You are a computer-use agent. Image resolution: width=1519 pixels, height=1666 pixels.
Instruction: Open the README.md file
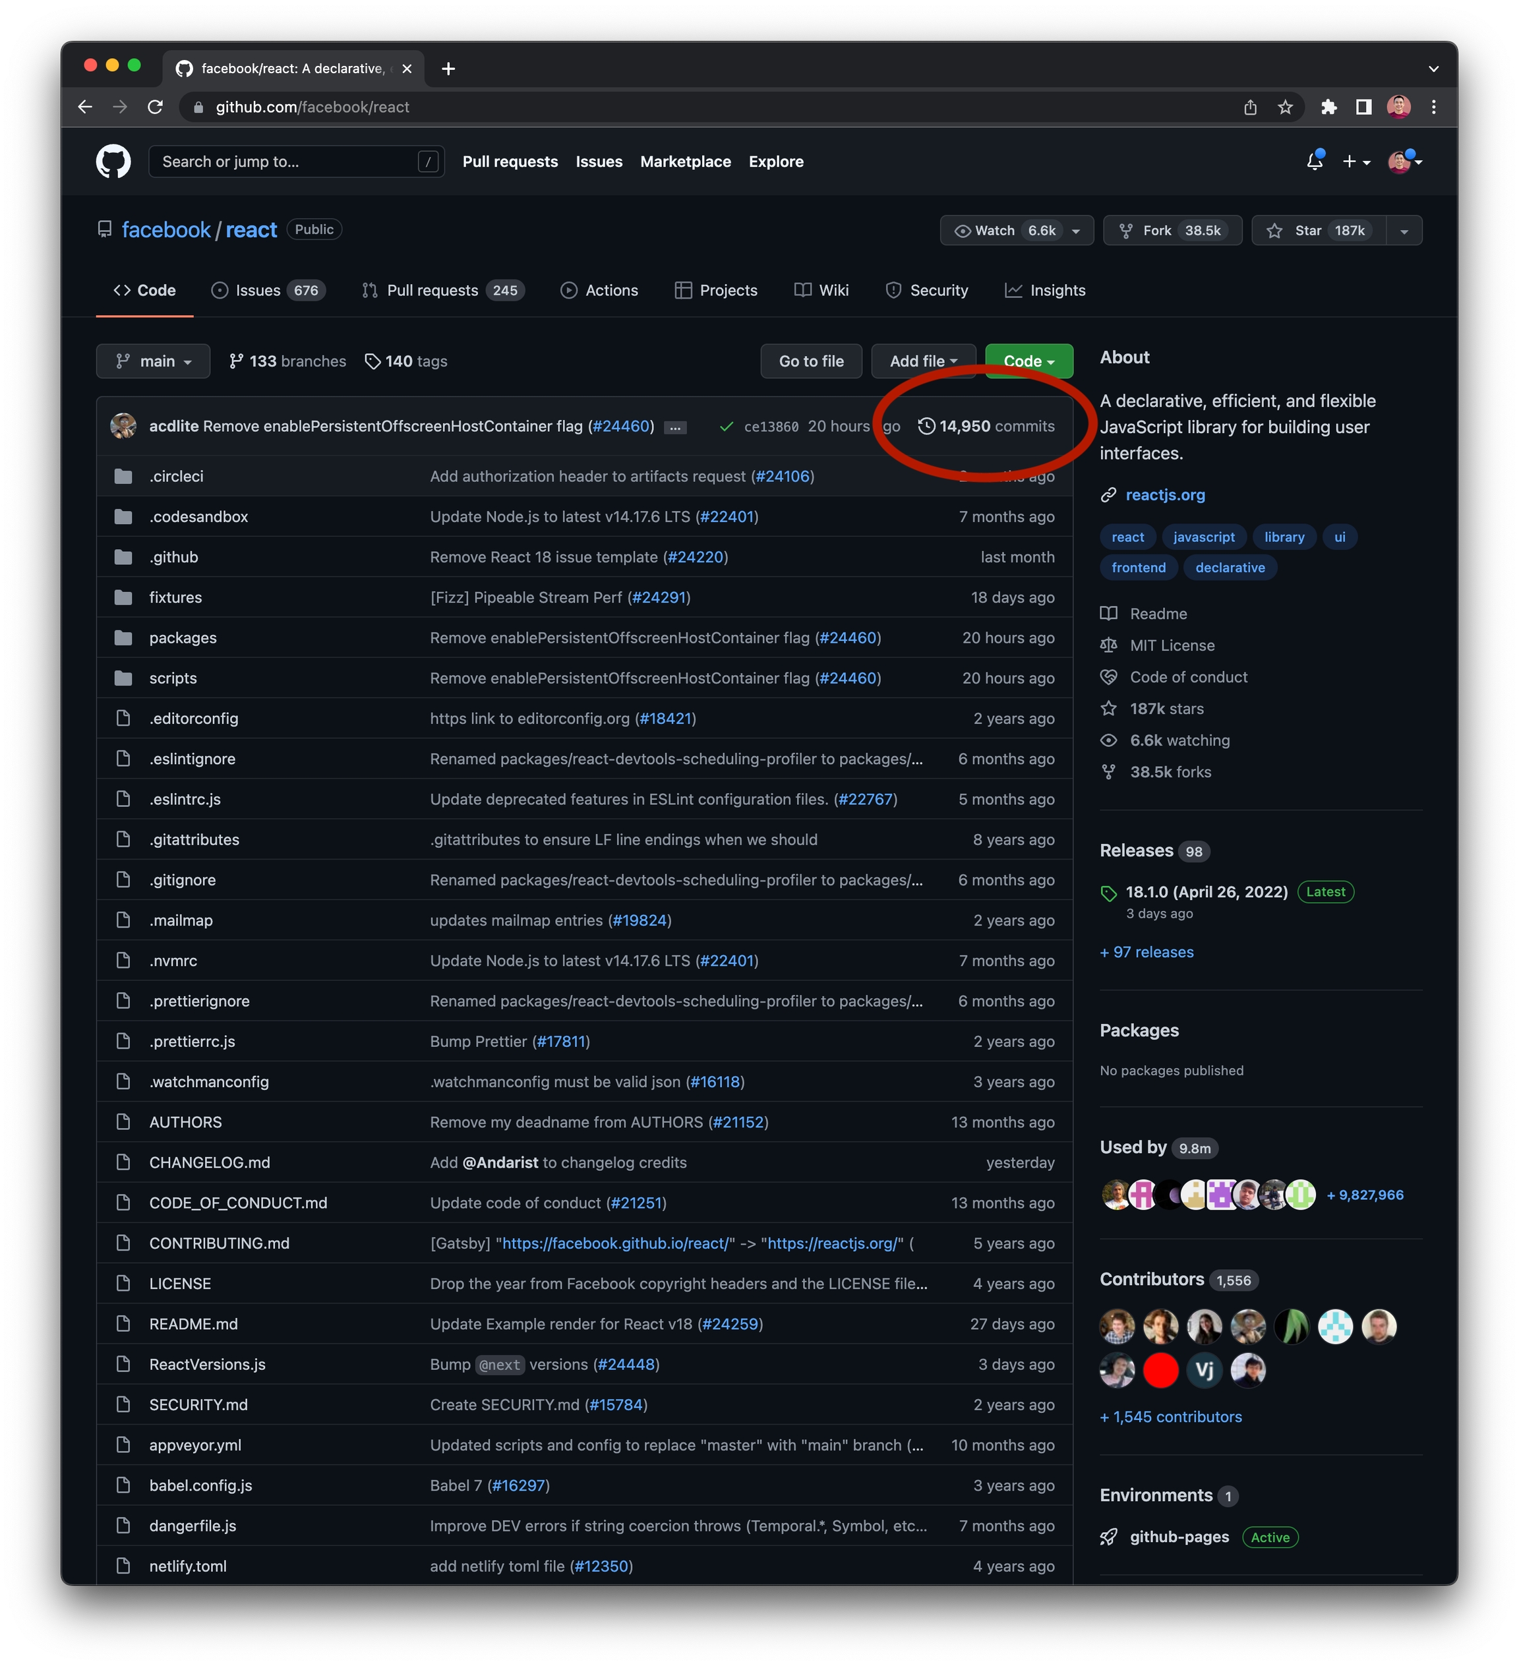[x=193, y=1324]
